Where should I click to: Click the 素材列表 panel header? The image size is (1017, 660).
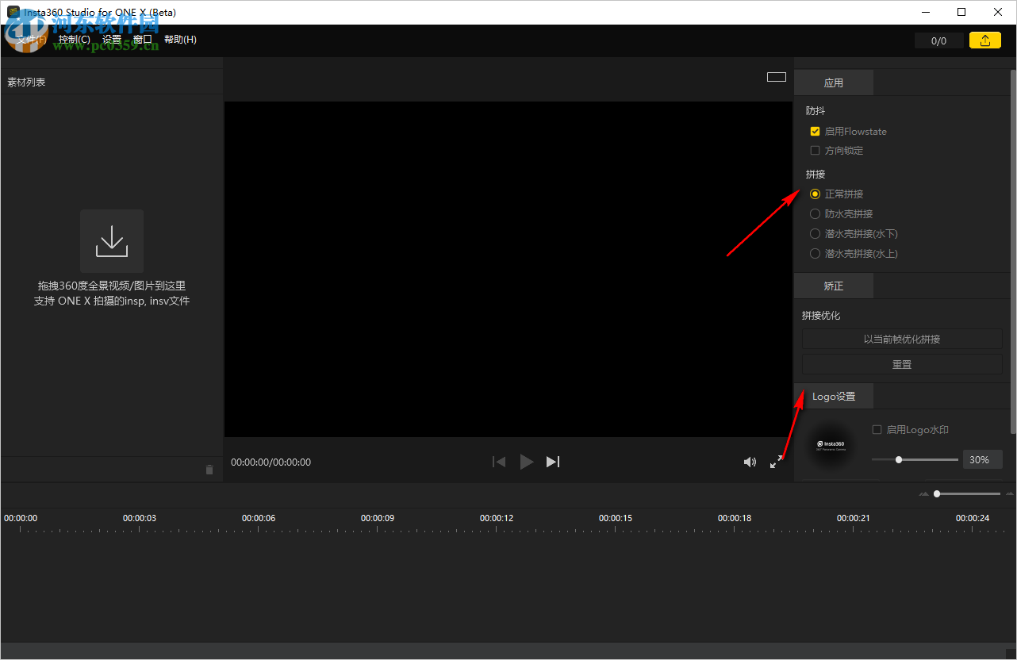click(26, 82)
